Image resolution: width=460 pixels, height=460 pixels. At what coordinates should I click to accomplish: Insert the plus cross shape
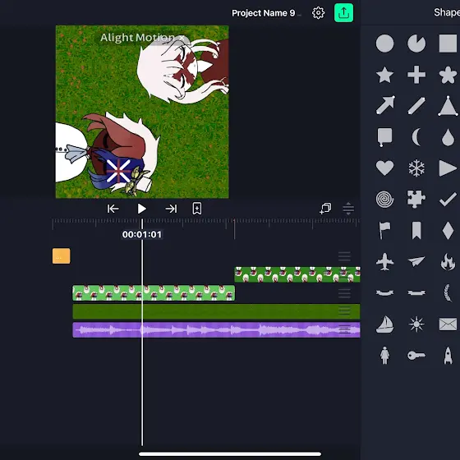416,75
